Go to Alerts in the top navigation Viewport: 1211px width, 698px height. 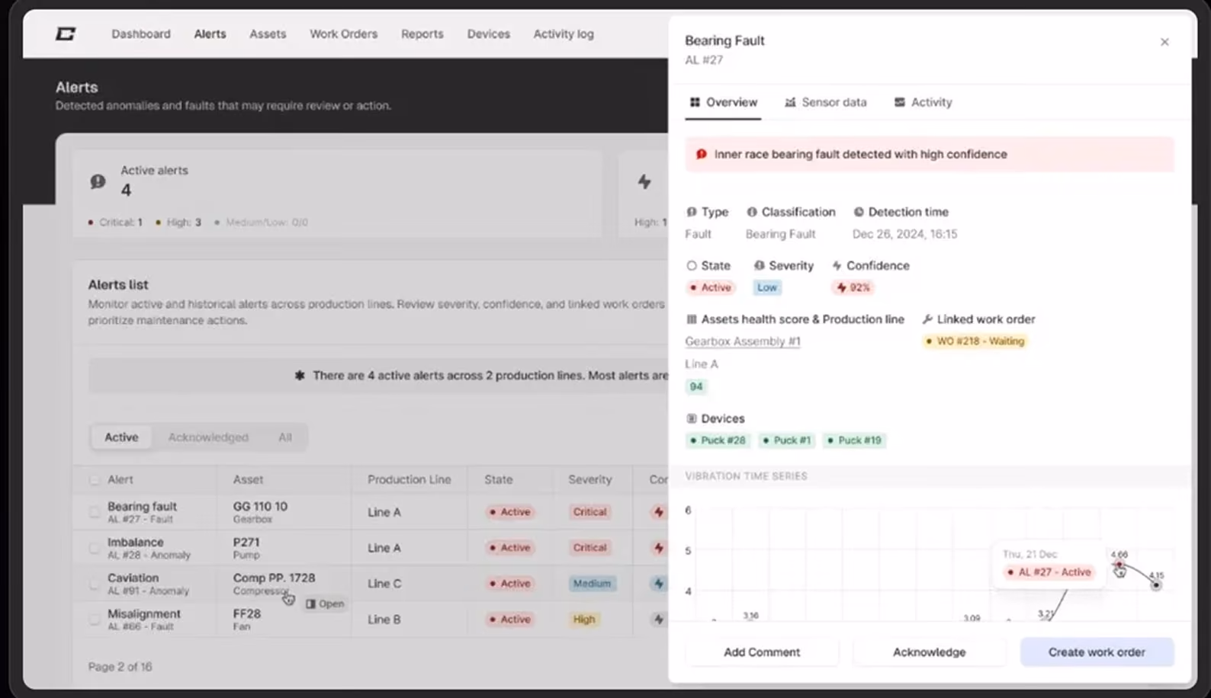coord(210,34)
